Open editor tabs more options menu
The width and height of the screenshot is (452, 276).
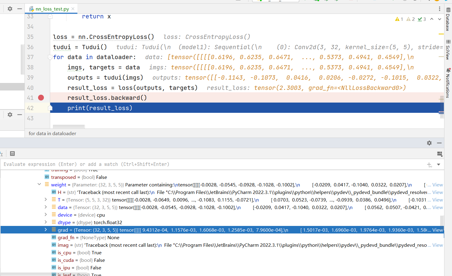point(440,9)
